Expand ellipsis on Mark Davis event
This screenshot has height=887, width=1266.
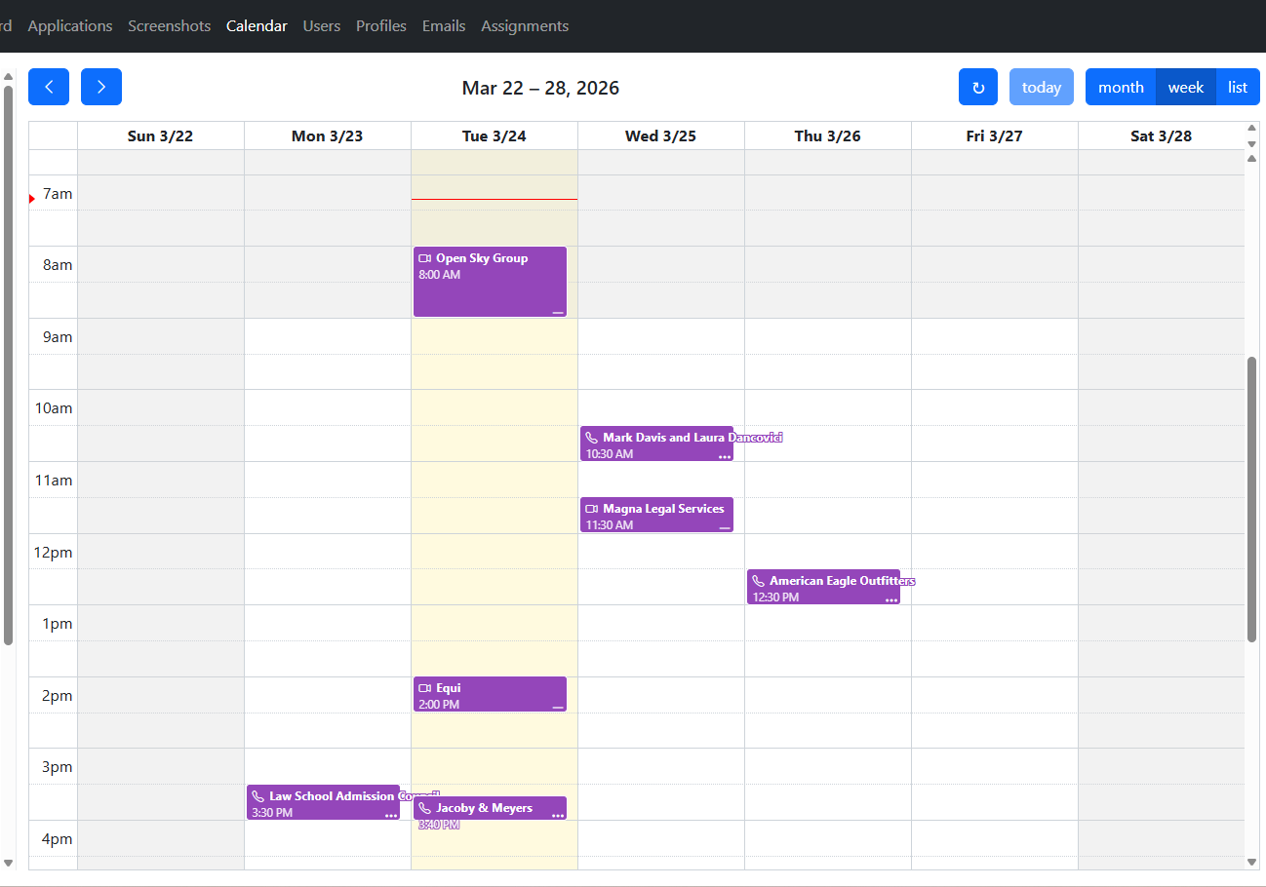click(725, 455)
